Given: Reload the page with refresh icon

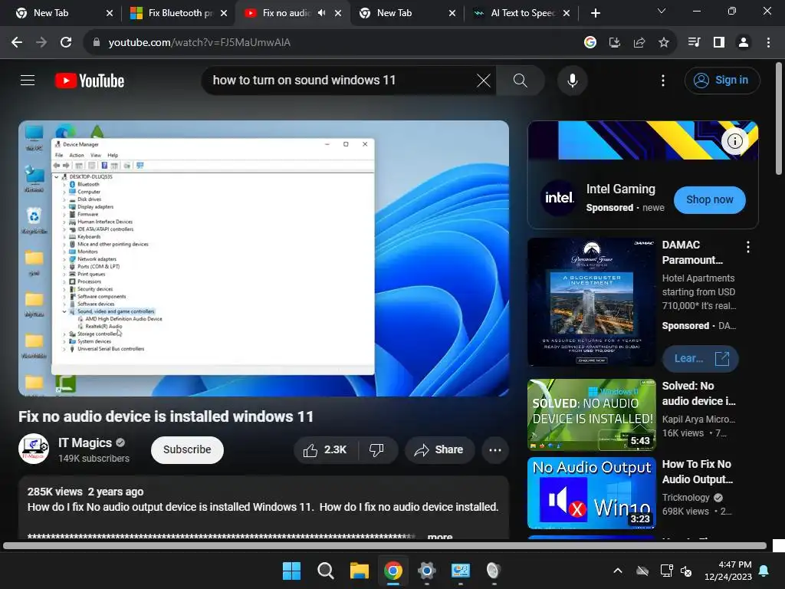Looking at the screenshot, I should pos(66,43).
